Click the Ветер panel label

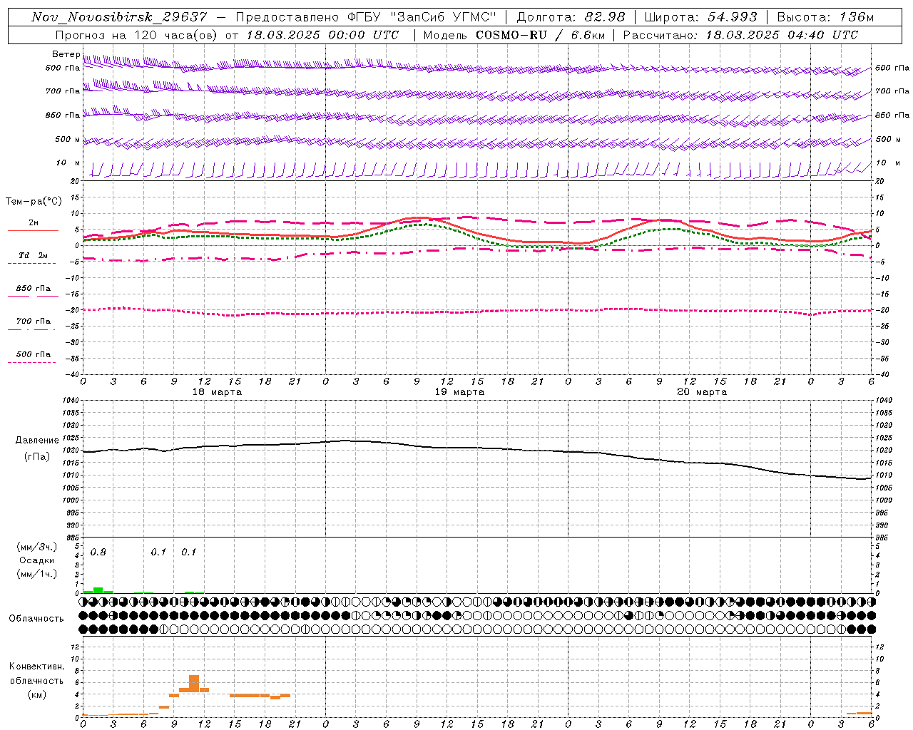66,54
